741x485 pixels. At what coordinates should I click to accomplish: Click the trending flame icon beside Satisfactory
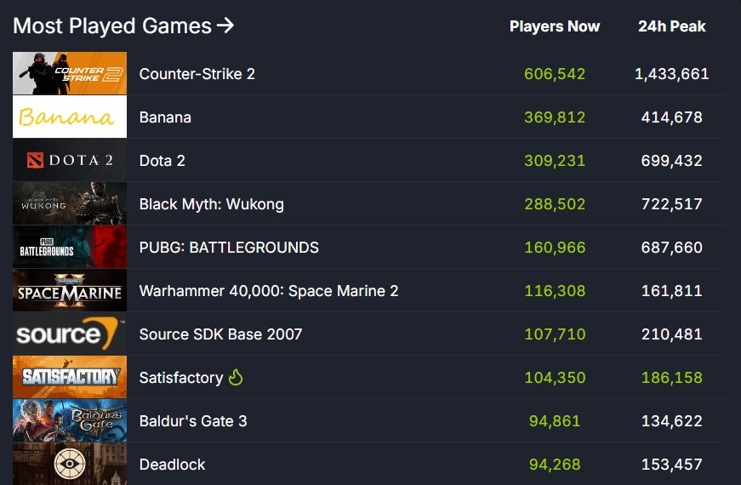click(x=236, y=377)
